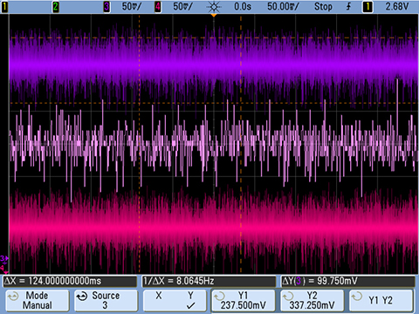The height and width of the screenshot is (314, 419).
Task: Click the ΔX 124.000000000ms readout field
Action: (70, 281)
